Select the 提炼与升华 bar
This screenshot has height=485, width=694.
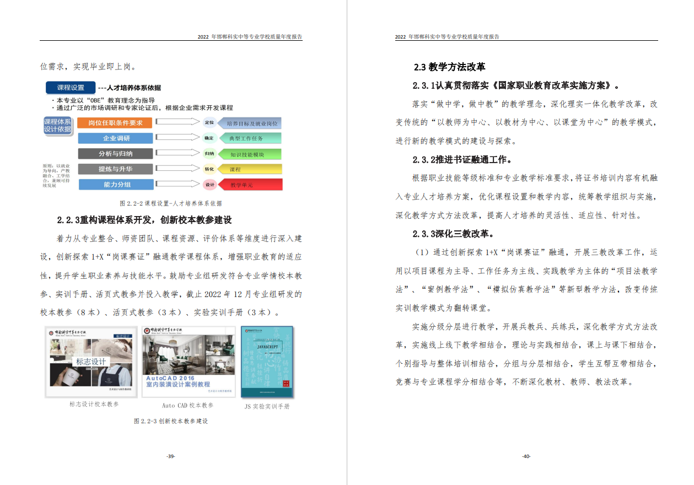[x=115, y=169]
